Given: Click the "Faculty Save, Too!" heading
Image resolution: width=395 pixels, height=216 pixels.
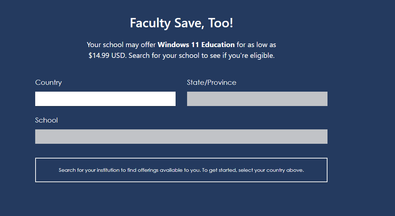Looking at the screenshot, I should tap(181, 23).
